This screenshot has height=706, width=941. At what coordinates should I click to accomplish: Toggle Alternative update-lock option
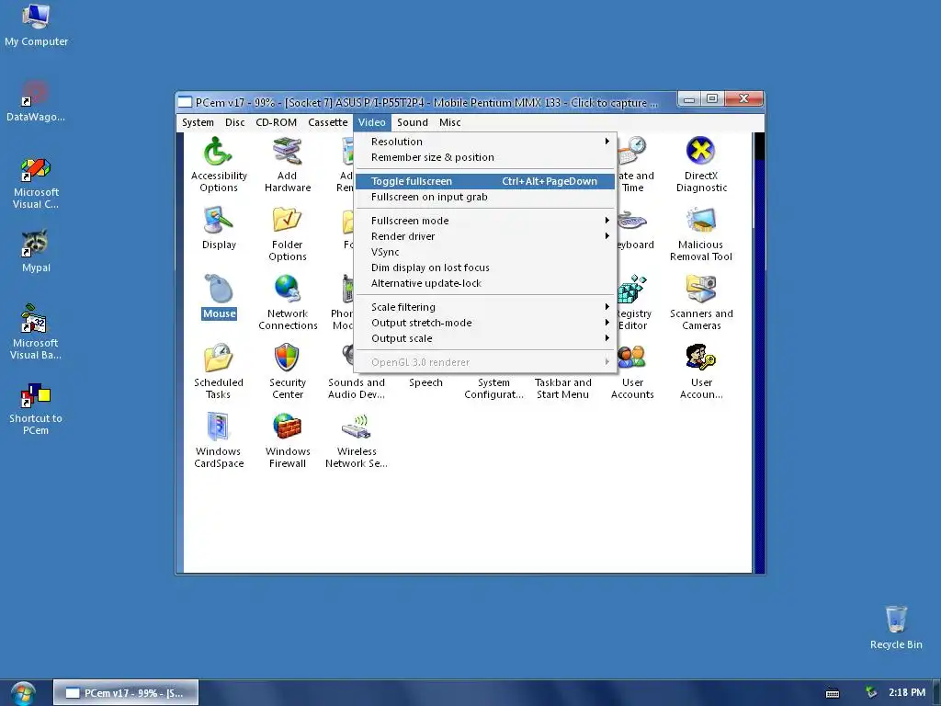(x=485, y=283)
